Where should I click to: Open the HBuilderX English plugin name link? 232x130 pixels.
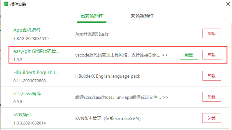pyautogui.click(x=36, y=72)
